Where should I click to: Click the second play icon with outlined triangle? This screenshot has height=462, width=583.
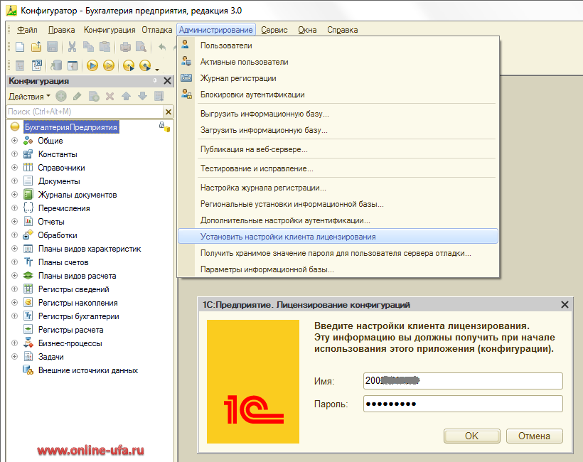pyautogui.click(x=109, y=66)
